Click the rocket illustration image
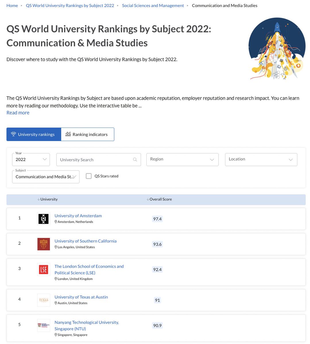This screenshot has width=310, height=344. [x=277, y=49]
